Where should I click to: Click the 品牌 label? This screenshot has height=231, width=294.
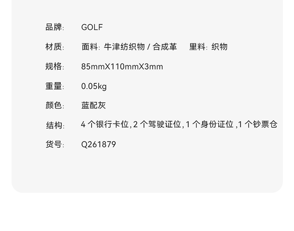click(x=54, y=27)
